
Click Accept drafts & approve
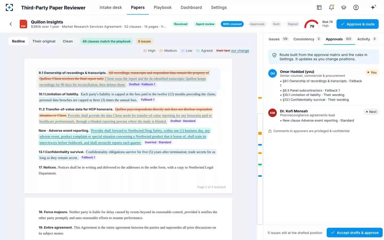pyautogui.click(x=355, y=233)
